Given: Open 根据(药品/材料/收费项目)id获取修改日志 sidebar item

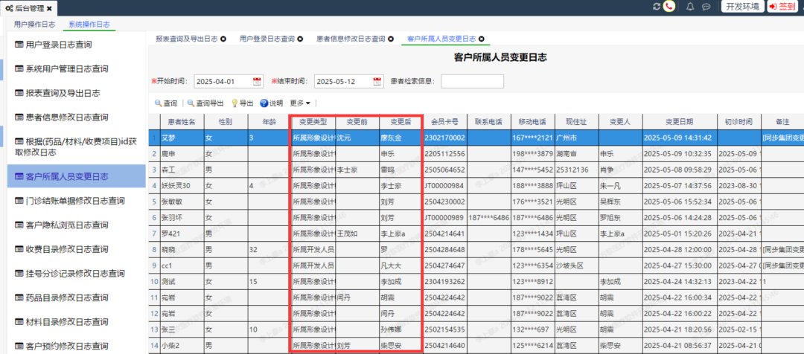Looking at the screenshot, I should coord(77,146).
